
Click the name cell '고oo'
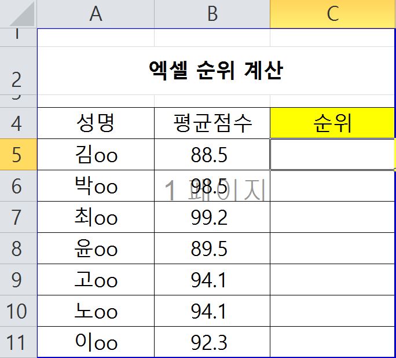click(96, 280)
